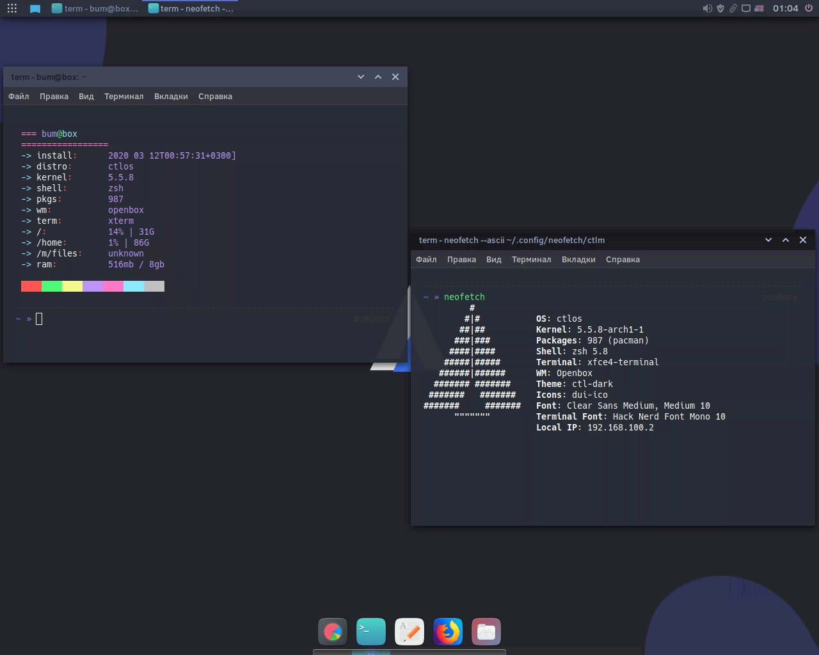Click 'Theme: ctl-dark' line in neofetch
The width and height of the screenshot is (819, 655).
click(575, 384)
